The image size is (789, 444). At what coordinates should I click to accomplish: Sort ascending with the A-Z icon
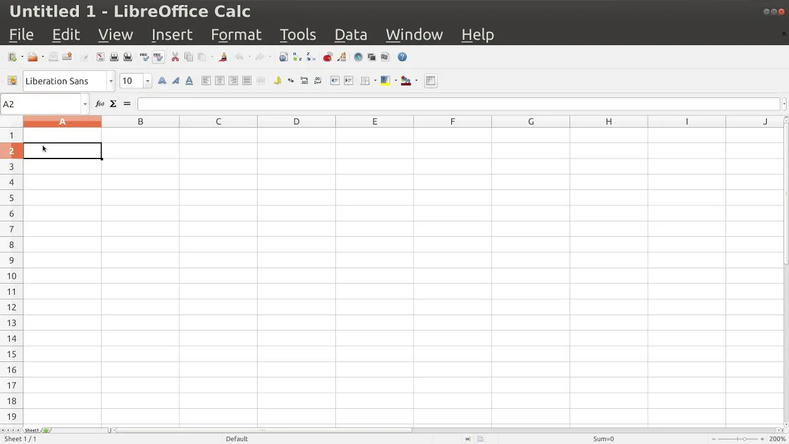coord(297,57)
